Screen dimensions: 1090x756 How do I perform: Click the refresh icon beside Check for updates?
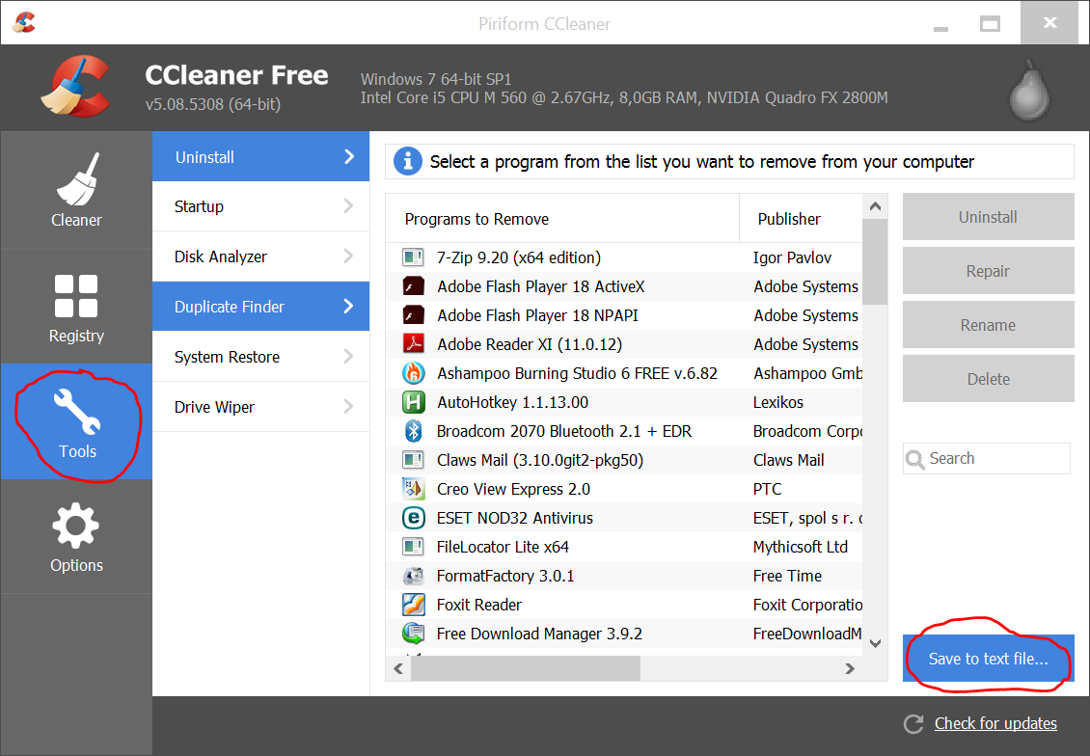click(x=913, y=724)
